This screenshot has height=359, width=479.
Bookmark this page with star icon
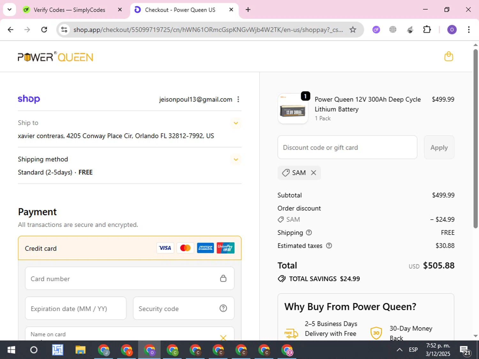353,30
